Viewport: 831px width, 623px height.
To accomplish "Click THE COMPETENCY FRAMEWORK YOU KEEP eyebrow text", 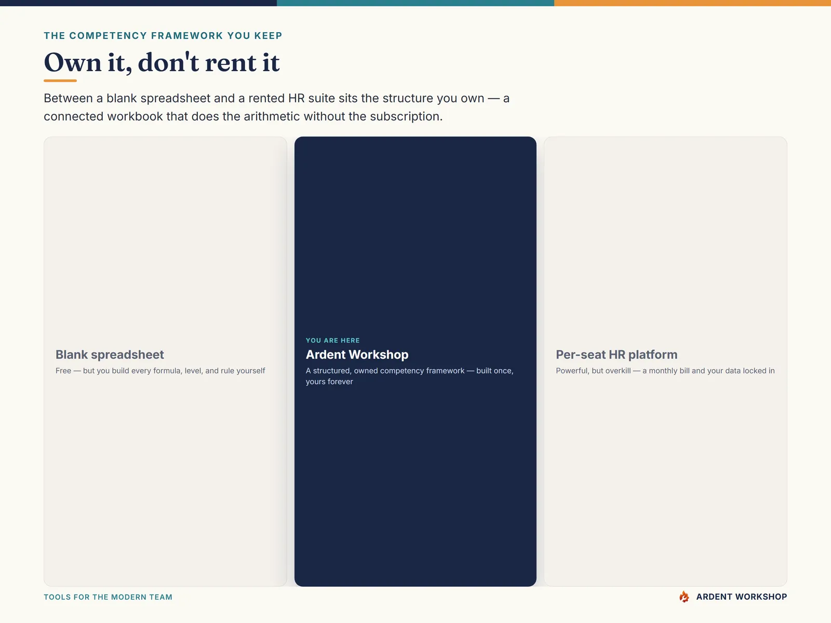I will (x=163, y=36).
